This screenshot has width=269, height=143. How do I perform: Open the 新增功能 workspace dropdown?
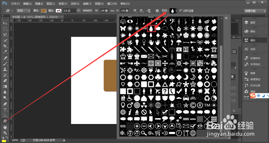click(255, 11)
